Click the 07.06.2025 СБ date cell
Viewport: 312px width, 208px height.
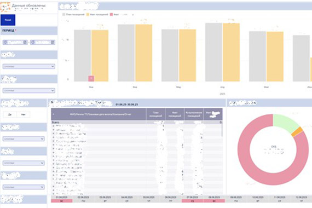pyautogui.click(x=193, y=199)
